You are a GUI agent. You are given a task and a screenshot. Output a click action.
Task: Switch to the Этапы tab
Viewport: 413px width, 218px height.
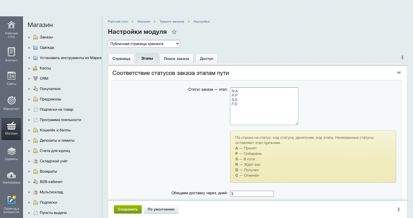[147, 58]
